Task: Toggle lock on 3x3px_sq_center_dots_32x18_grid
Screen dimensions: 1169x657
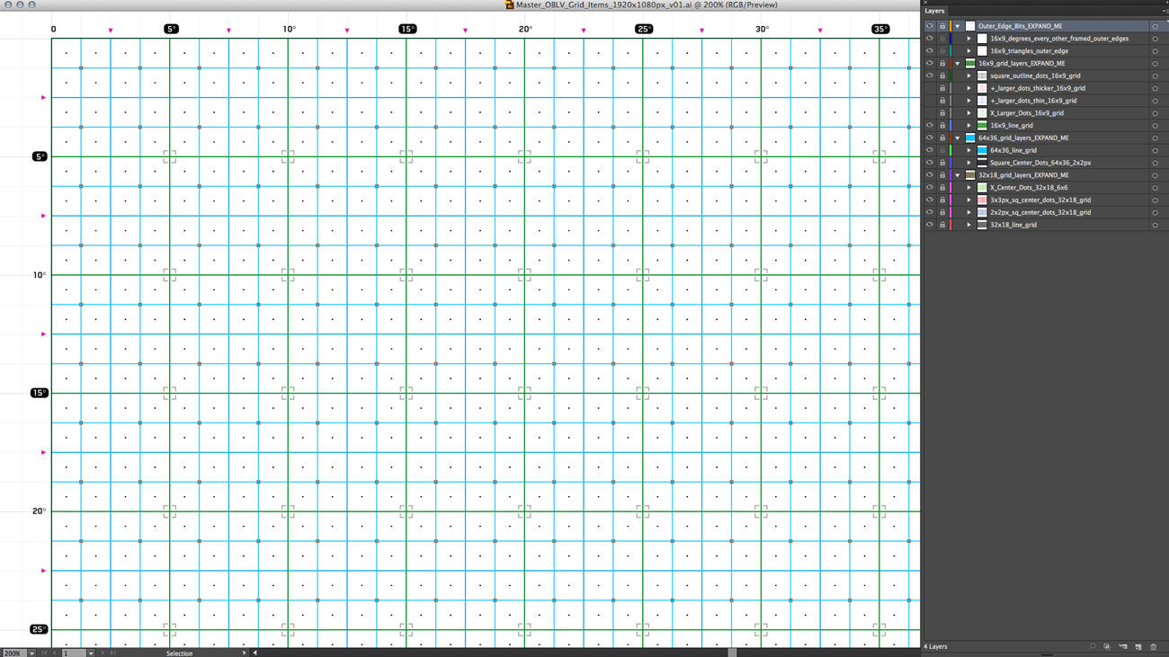Action: pos(942,200)
